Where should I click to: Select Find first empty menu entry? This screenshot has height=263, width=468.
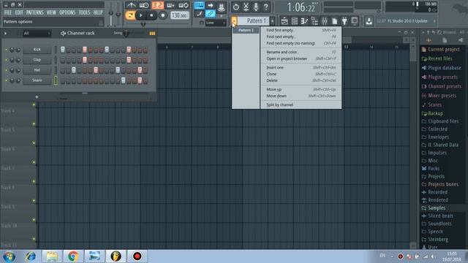pos(301,30)
